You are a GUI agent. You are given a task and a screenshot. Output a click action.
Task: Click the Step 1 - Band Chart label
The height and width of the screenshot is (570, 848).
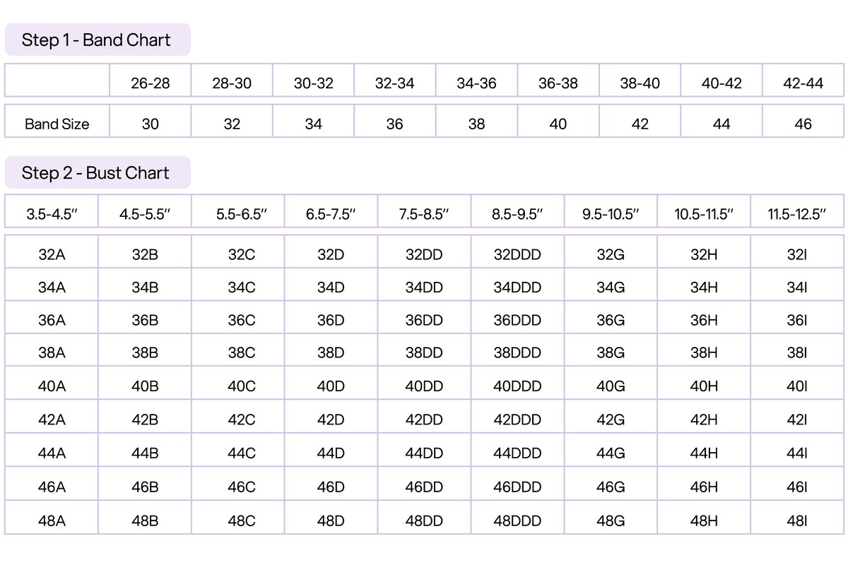98,40
